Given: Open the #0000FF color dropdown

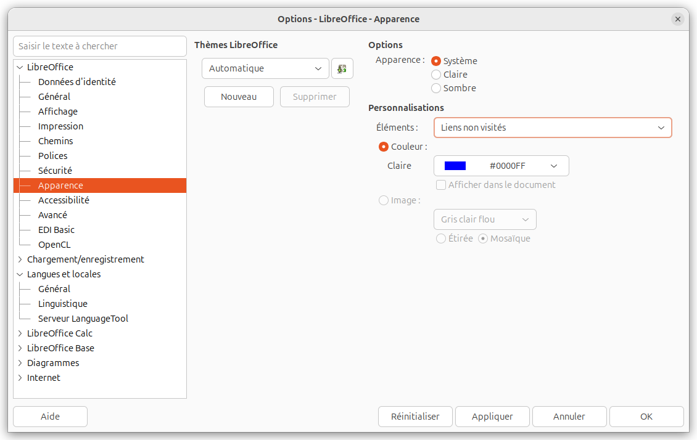Looking at the screenshot, I should (x=501, y=166).
